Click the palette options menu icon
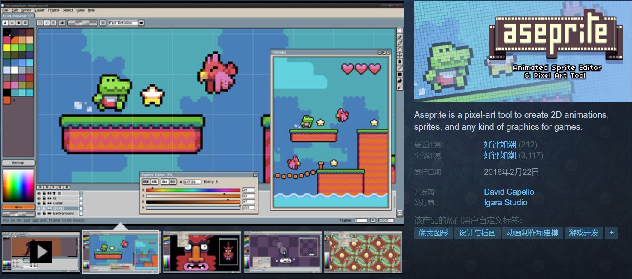Image resolution: width=632 pixels, height=279 pixels. tap(25, 23)
